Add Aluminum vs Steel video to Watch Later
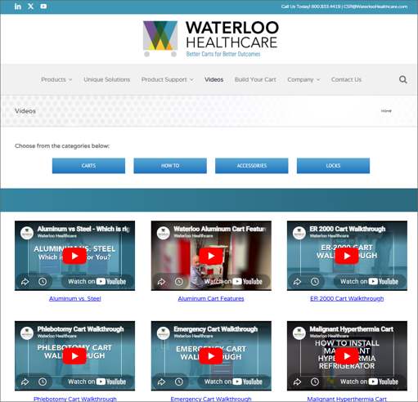Image resolution: width=418 pixels, height=402 pixels. point(43,282)
